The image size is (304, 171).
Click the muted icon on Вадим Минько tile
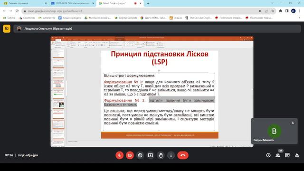[x=293, y=123]
